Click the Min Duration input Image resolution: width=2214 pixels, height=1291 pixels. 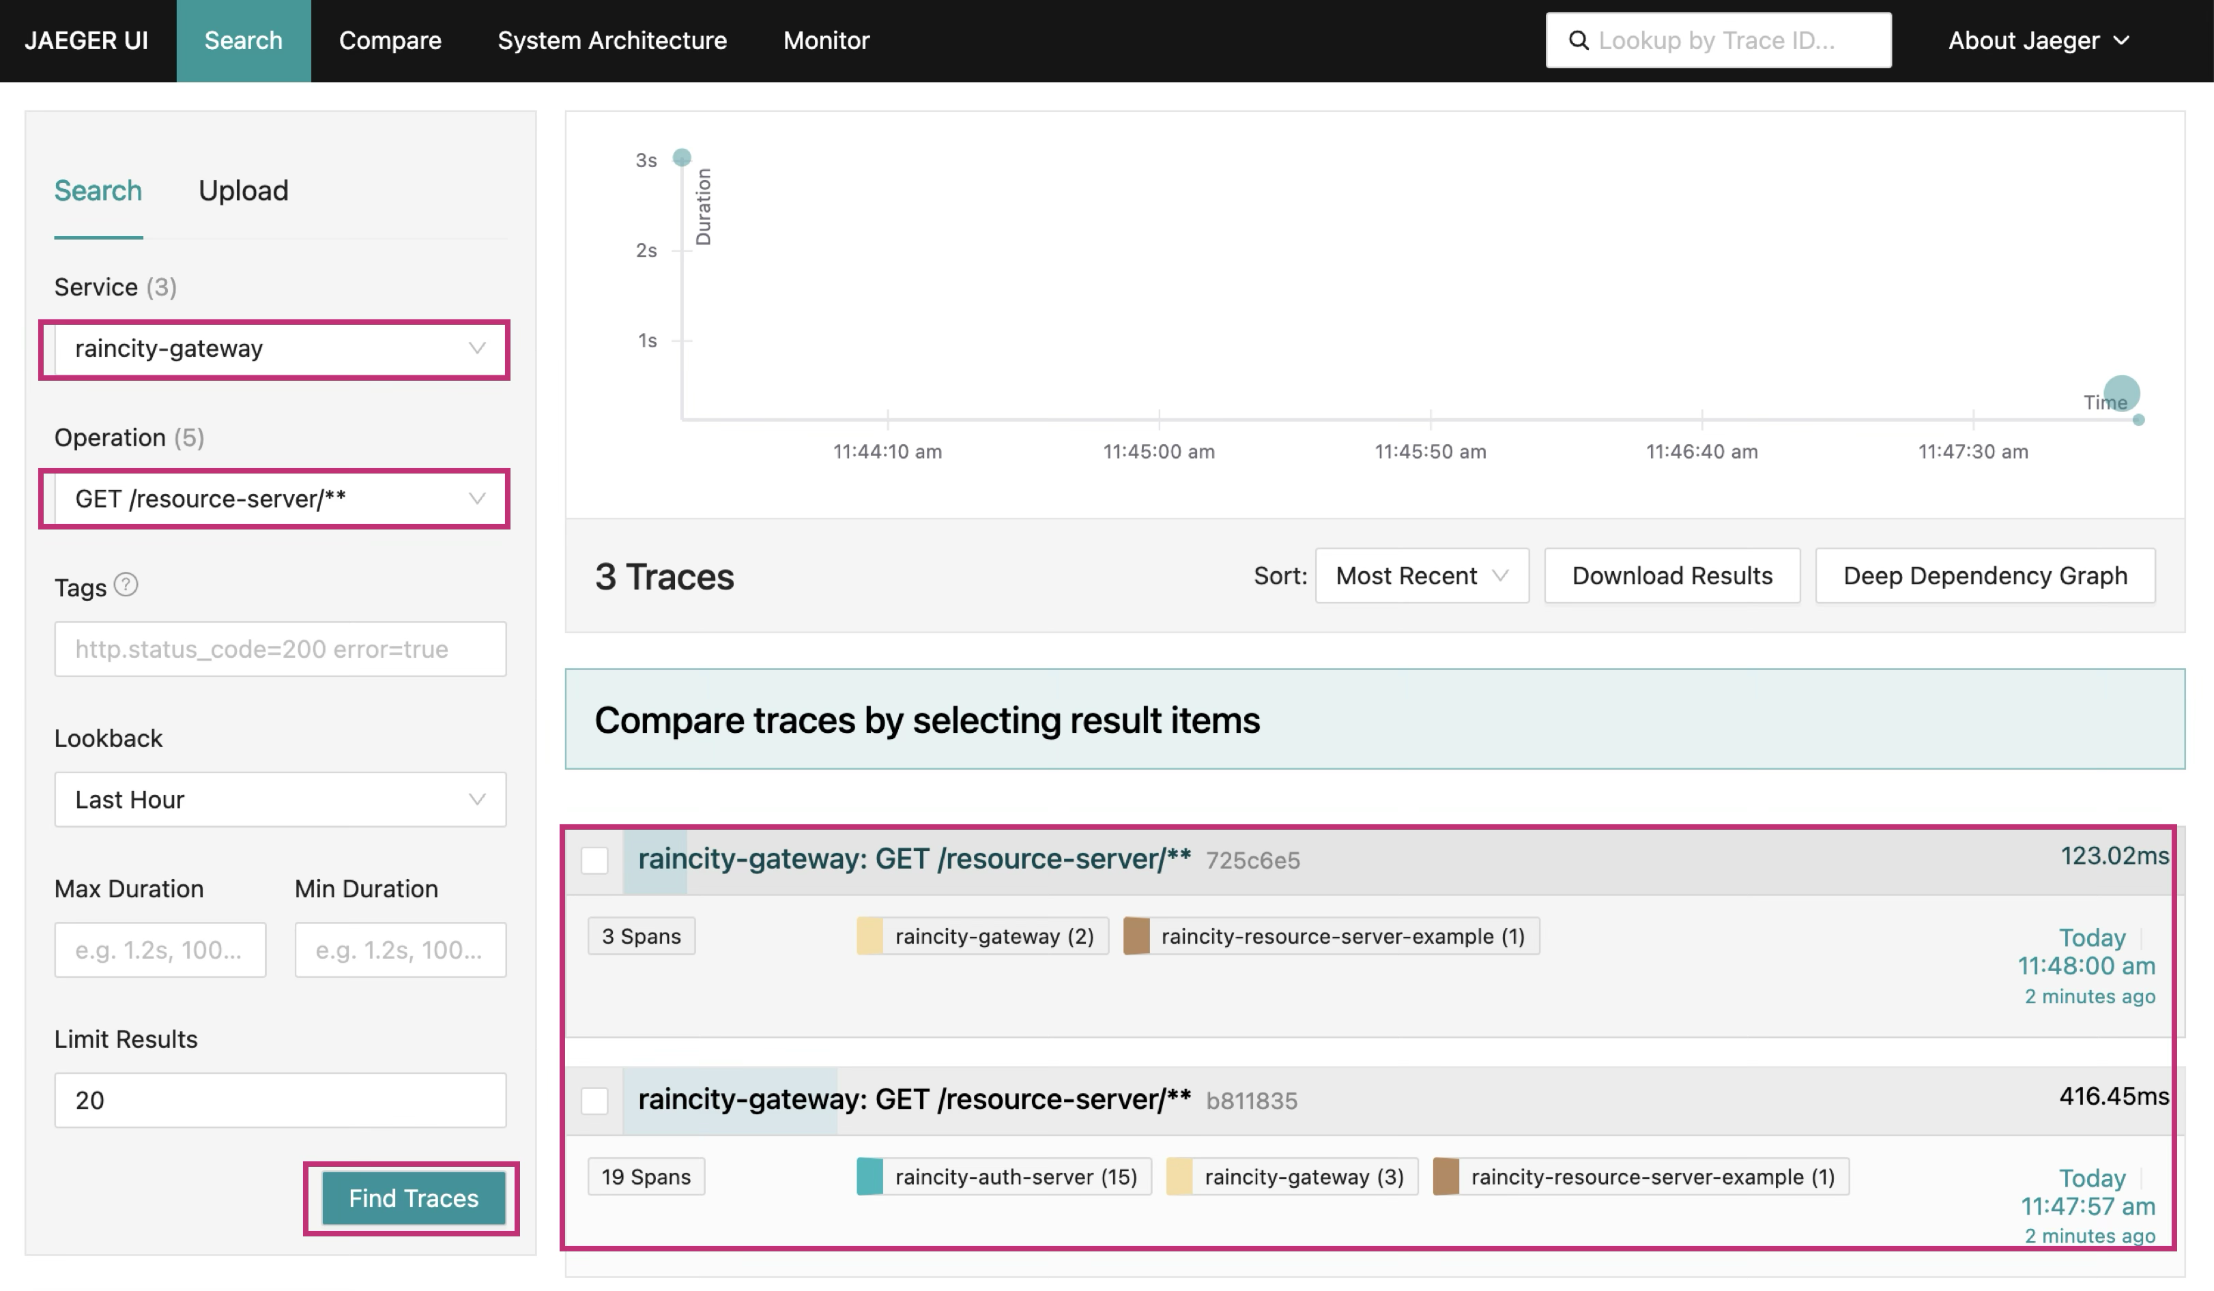coord(401,949)
